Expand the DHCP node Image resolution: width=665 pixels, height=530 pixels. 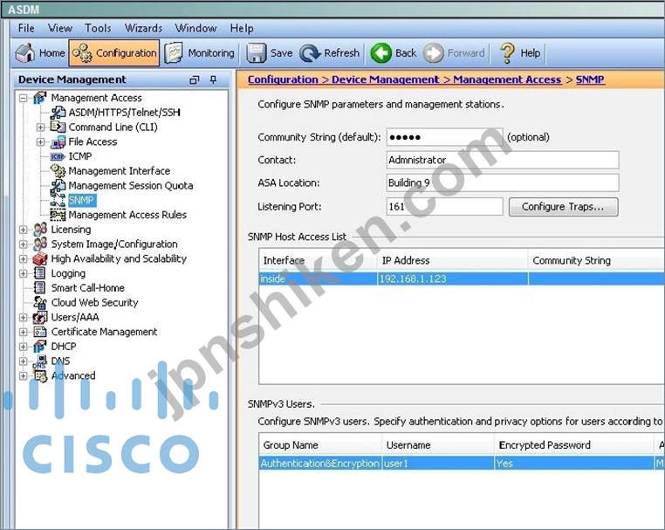(x=23, y=347)
